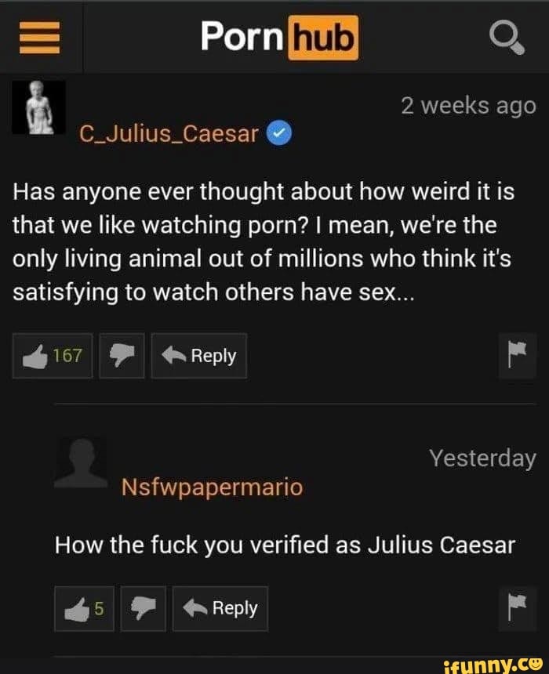The image size is (549, 674).
Task: Select the 'How the fuck you verified' comment text
Action: 285,545
